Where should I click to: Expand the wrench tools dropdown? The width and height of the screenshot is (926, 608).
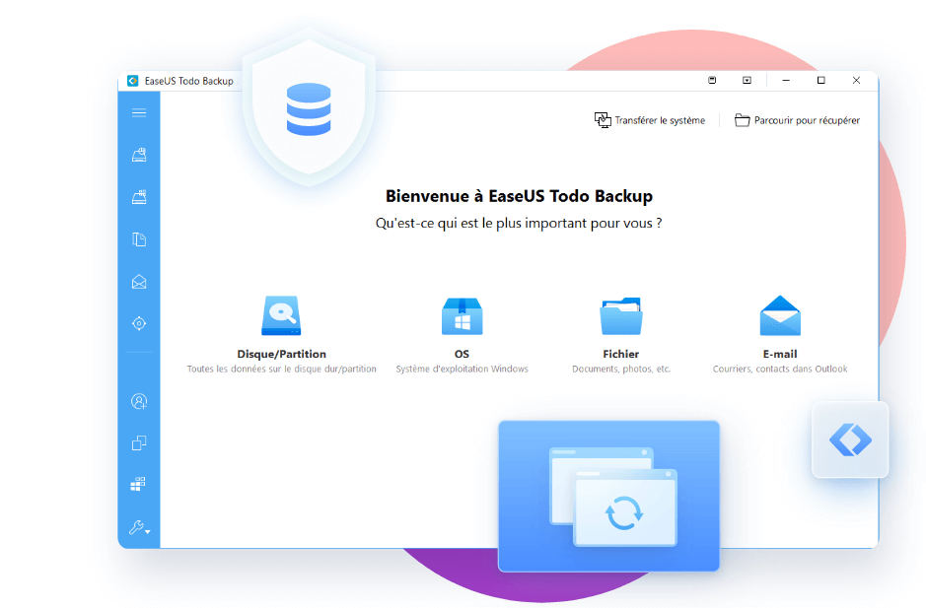139,528
